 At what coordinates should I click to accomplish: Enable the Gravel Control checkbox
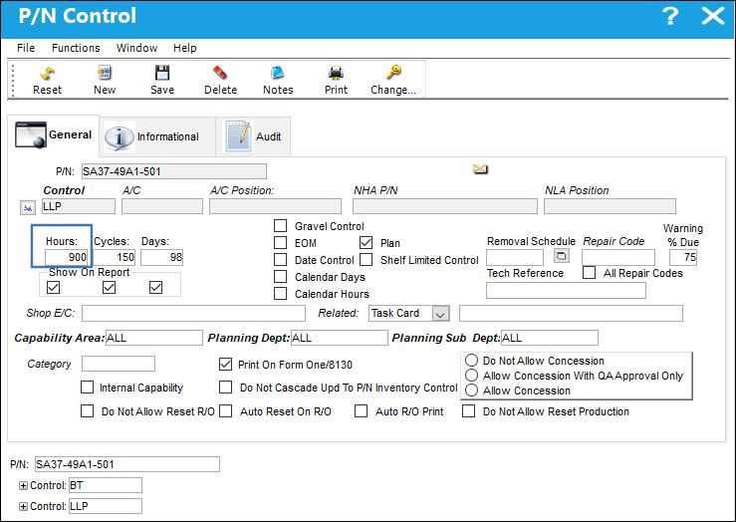pos(280,226)
